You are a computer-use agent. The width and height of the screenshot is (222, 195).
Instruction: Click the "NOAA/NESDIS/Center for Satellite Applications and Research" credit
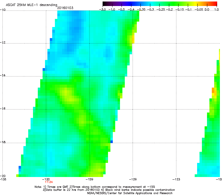(130, 193)
